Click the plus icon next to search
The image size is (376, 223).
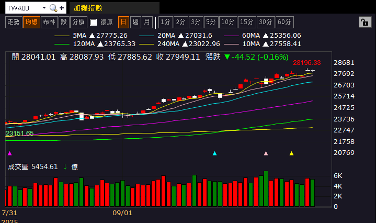click(x=62, y=8)
